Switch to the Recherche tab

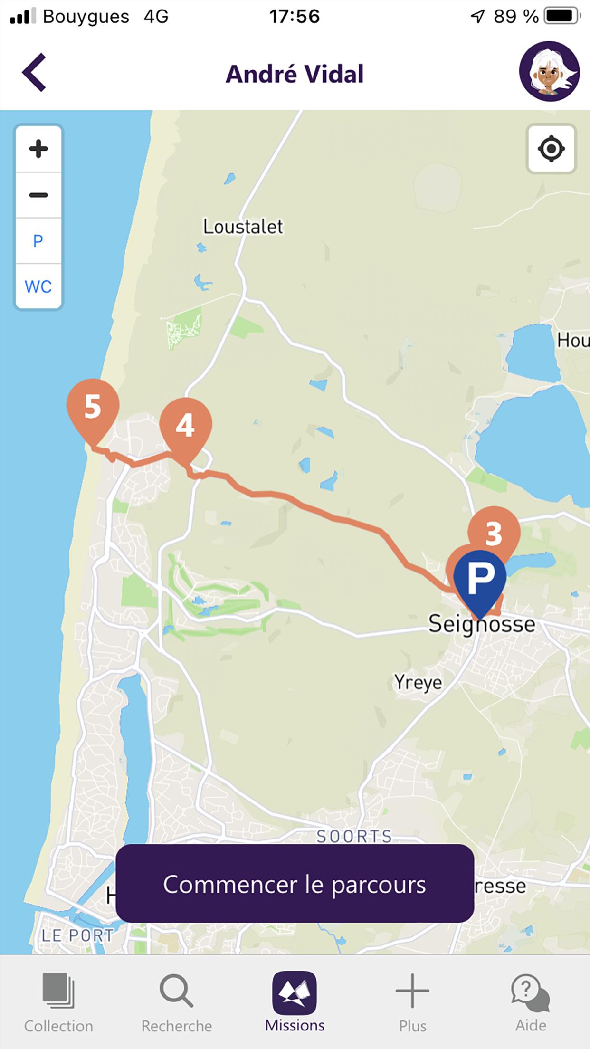177,1003
